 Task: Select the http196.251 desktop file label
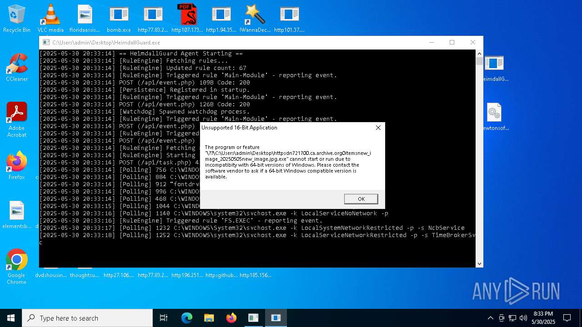coord(187,275)
